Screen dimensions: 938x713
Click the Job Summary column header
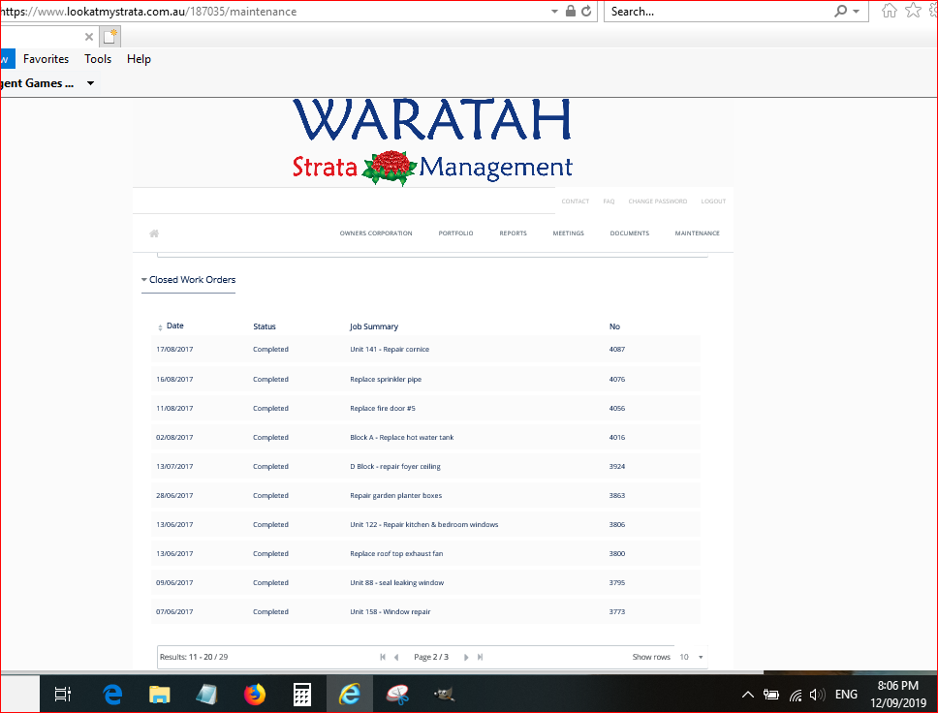point(374,326)
